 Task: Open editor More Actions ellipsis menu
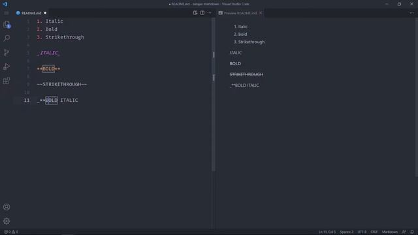tap(210, 13)
